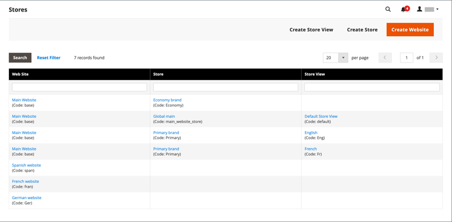Open Primary brand in English row
The width and height of the screenshot is (452, 222).
coord(166,133)
